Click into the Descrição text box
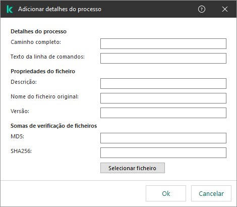Screen dimensions: 237x207 163,83
